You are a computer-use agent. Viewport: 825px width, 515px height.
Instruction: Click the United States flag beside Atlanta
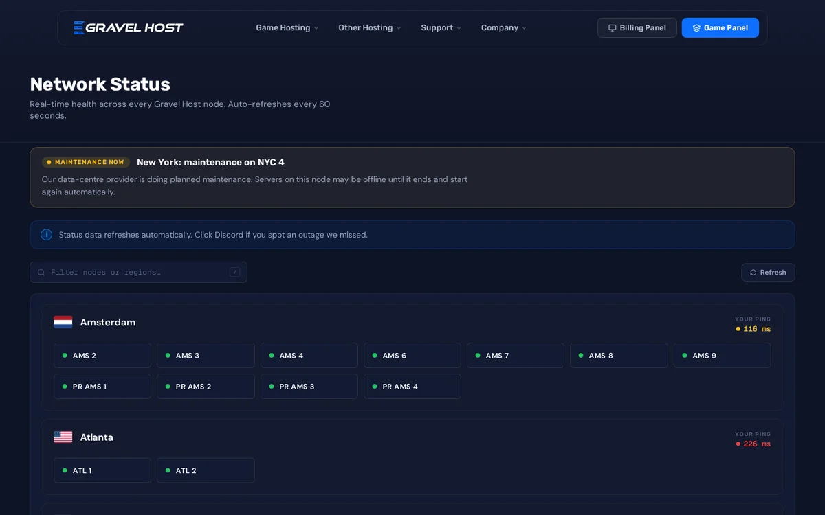tap(63, 437)
